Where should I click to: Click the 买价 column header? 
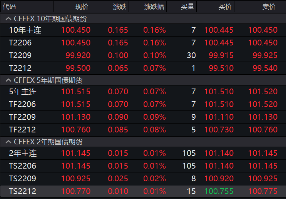click(226, 7)
